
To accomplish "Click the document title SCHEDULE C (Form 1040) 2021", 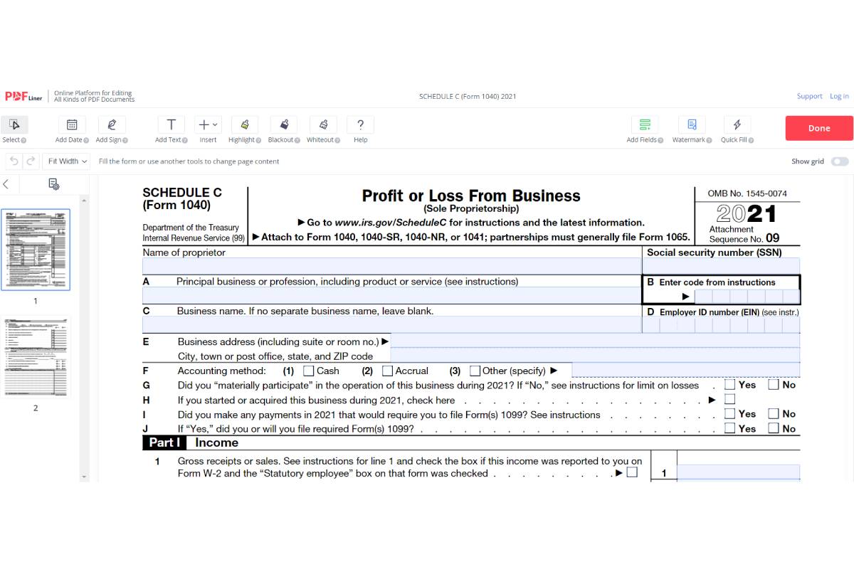I will click(468, 96).
